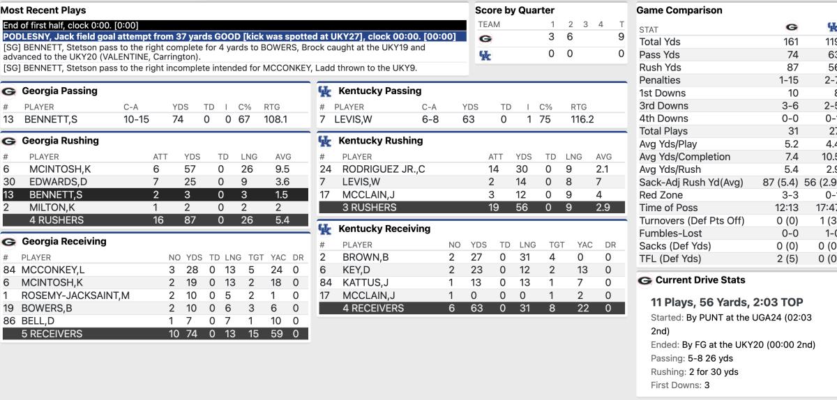The width and height of the screenshot is (837, 400).
Task: Click BENNETT,S row in Georgia Passing
Action: click(x=155, y=120)
